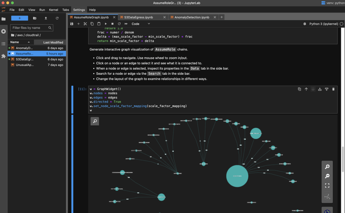Open the Kernel menu
The height and width of the screenshot is (213, 345).
pyautogui.click(x=54, y=10)
